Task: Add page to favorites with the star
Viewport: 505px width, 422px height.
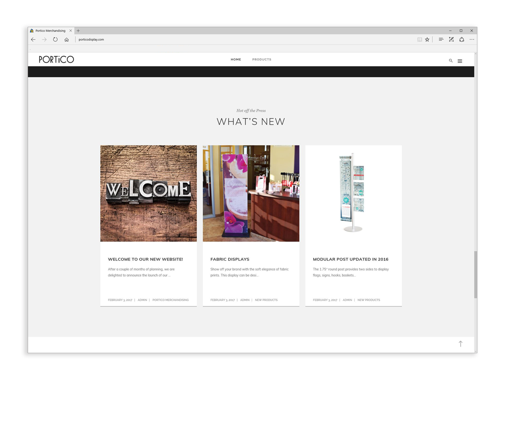Action: pos(427,39)
